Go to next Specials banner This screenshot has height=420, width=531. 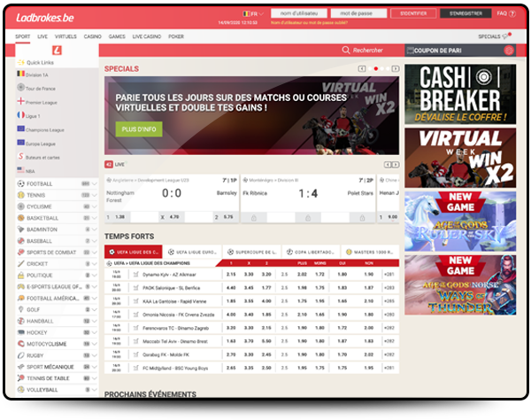click(396, 69)
